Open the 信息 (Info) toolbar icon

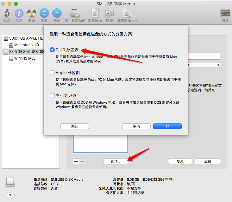[19, 13]
